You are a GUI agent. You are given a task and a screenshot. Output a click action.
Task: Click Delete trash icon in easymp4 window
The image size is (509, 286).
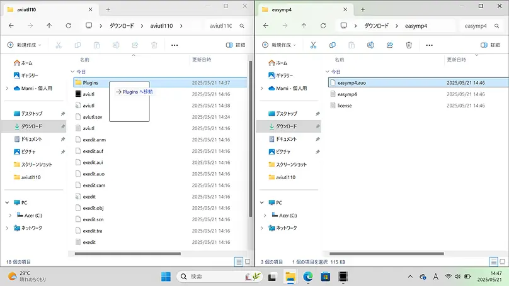(x=409, y=45)
